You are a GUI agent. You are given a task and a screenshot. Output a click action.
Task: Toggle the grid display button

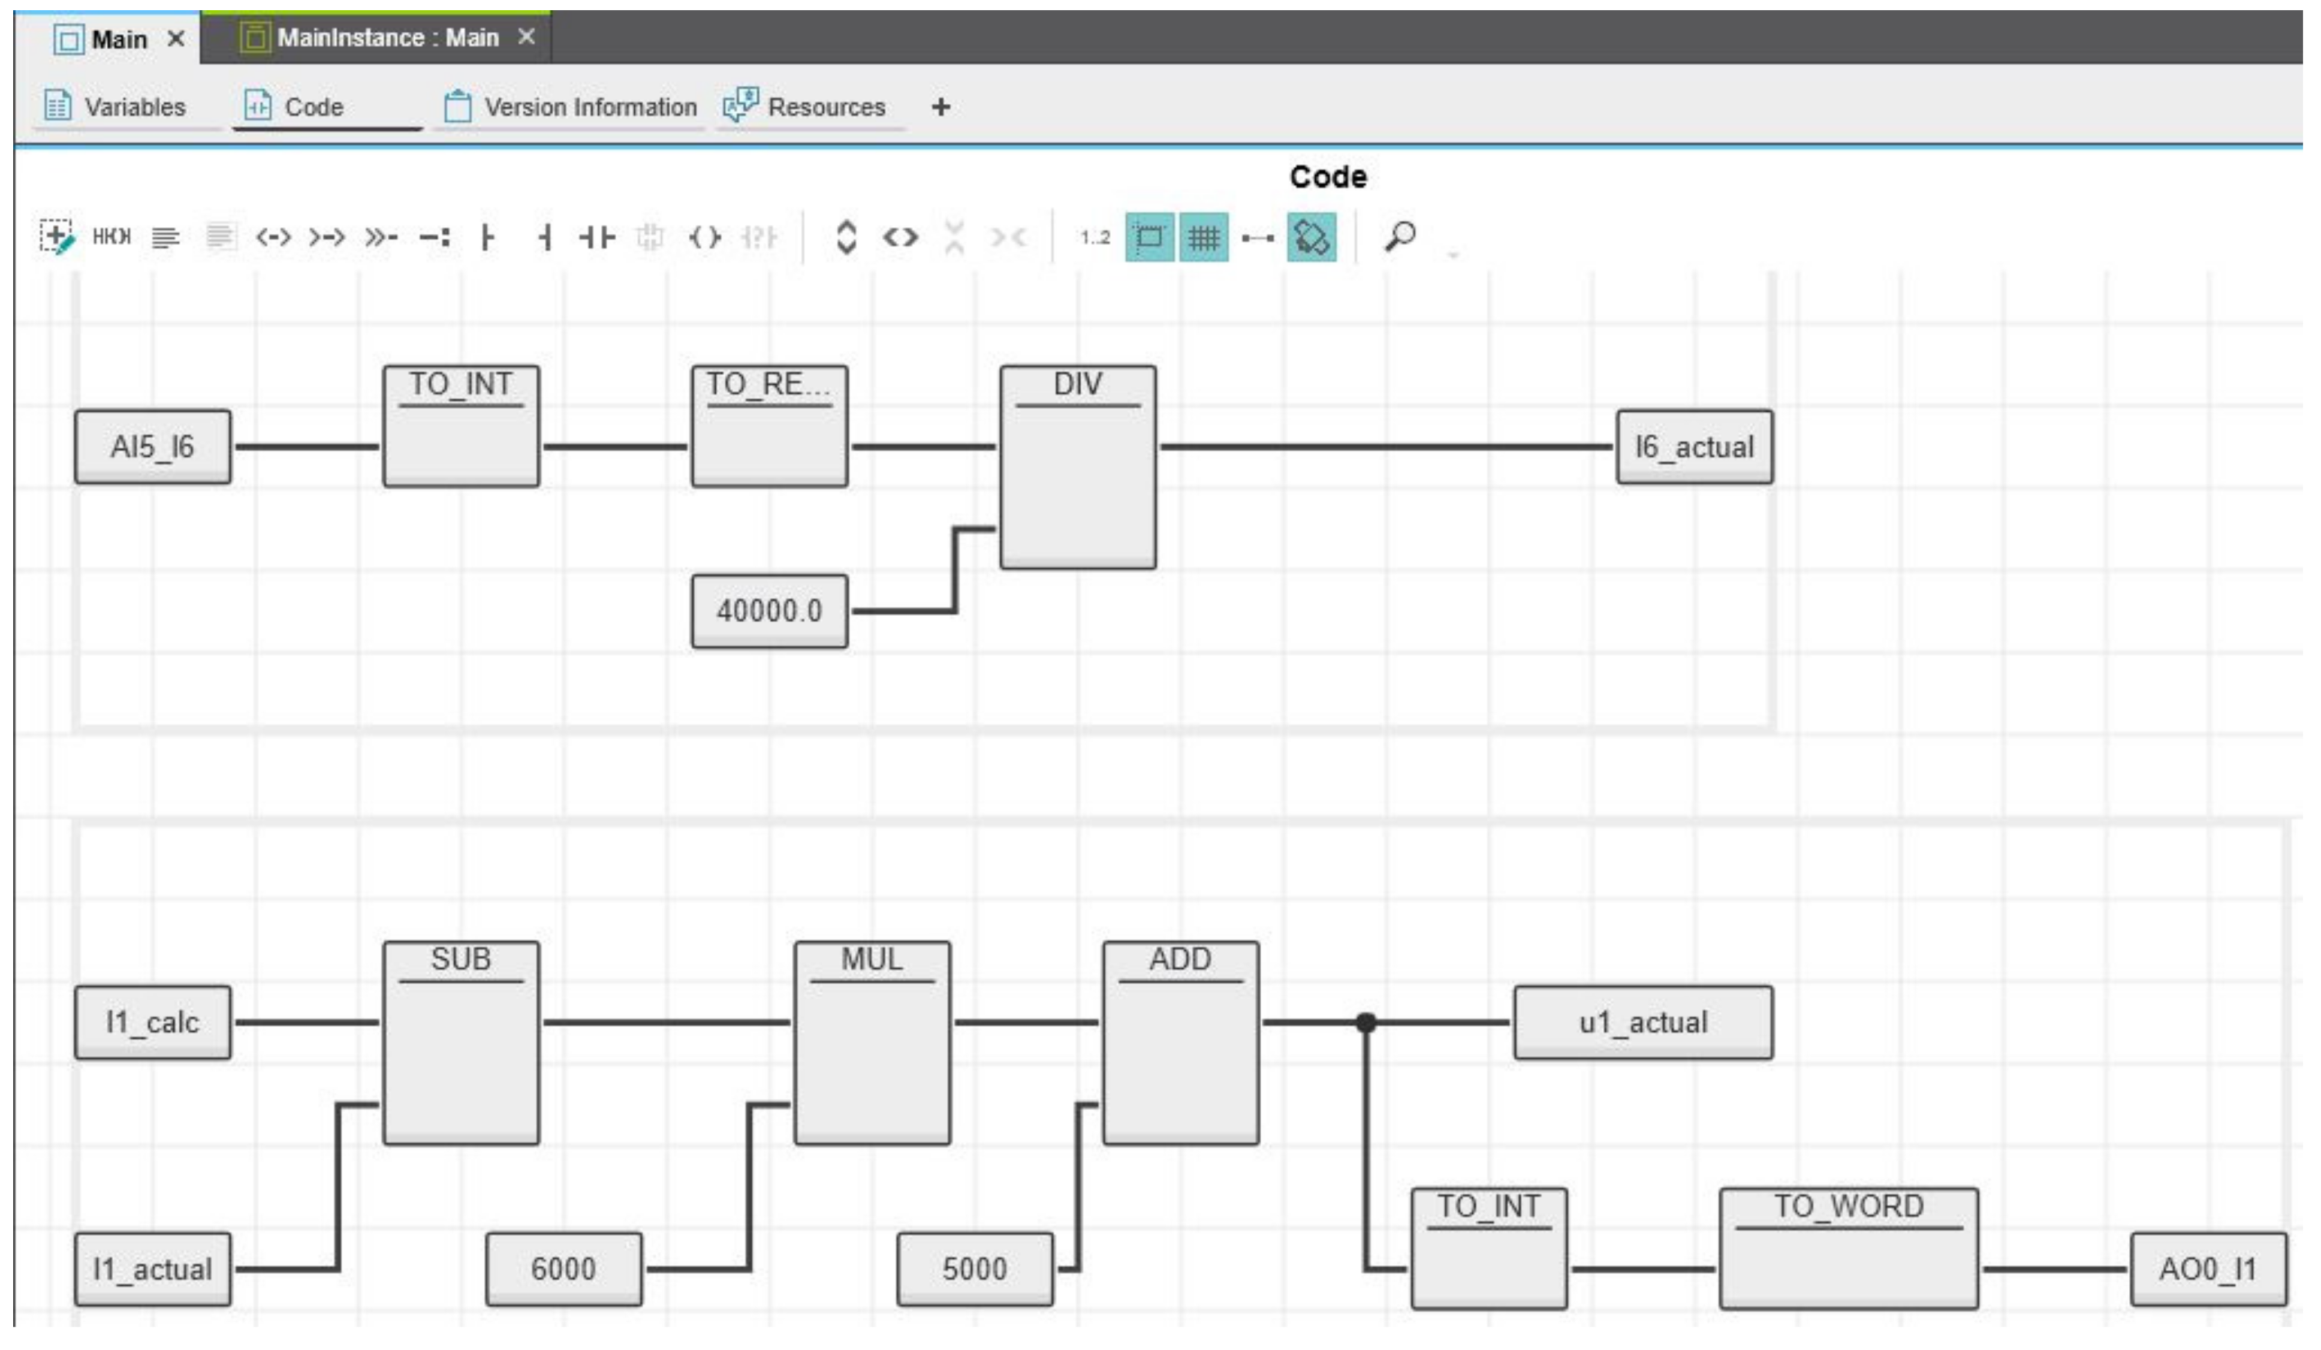(x=1203, y=239)
